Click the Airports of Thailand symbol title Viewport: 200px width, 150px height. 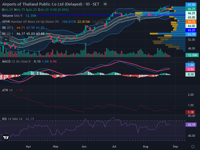(42, 4)
